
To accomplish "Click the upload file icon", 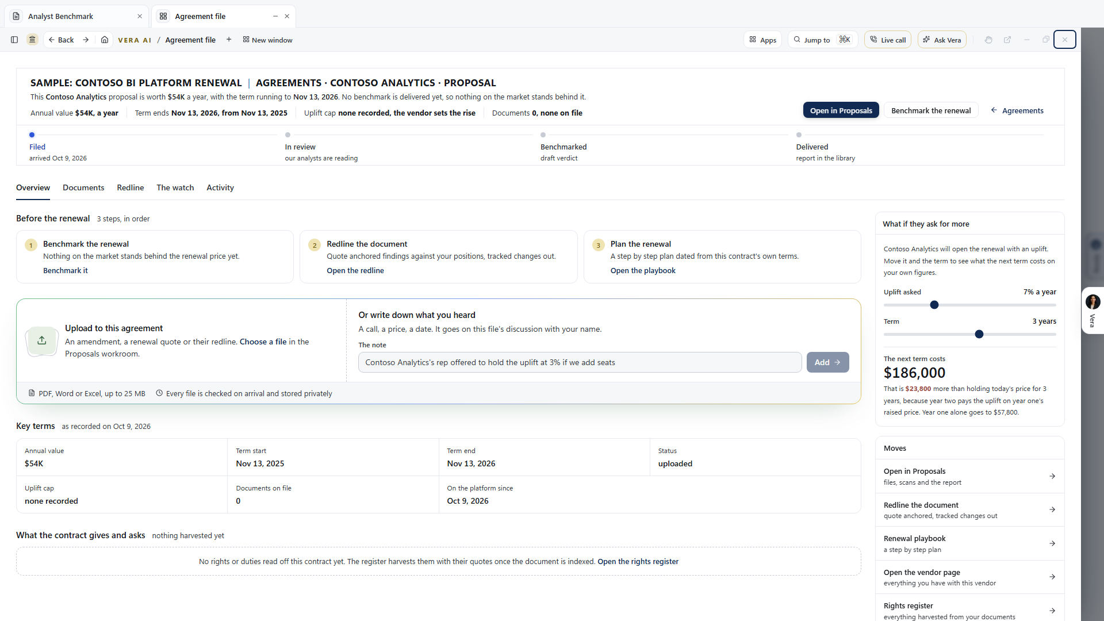I will [x=42, y=340].
